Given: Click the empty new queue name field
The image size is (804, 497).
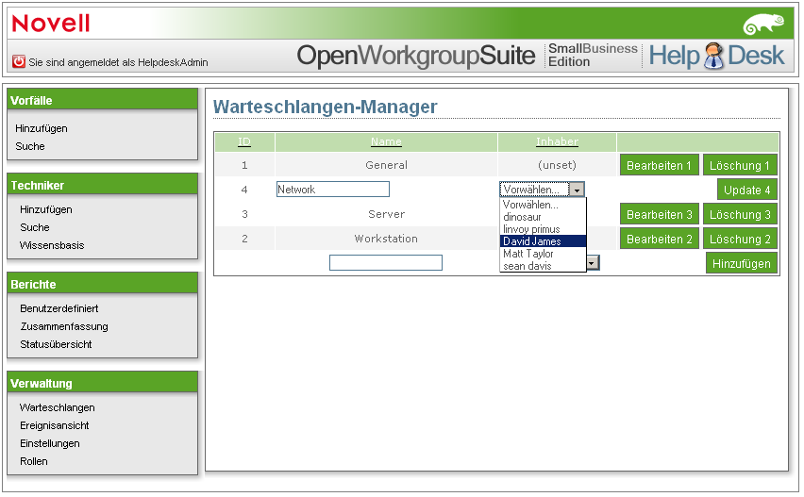Looking at the screenshot, I should click(x=386, y=263).
